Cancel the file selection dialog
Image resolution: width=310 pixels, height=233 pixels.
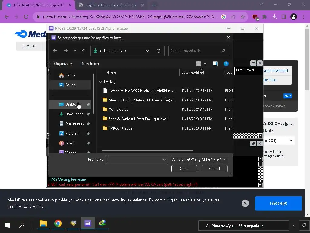point(215,169)
